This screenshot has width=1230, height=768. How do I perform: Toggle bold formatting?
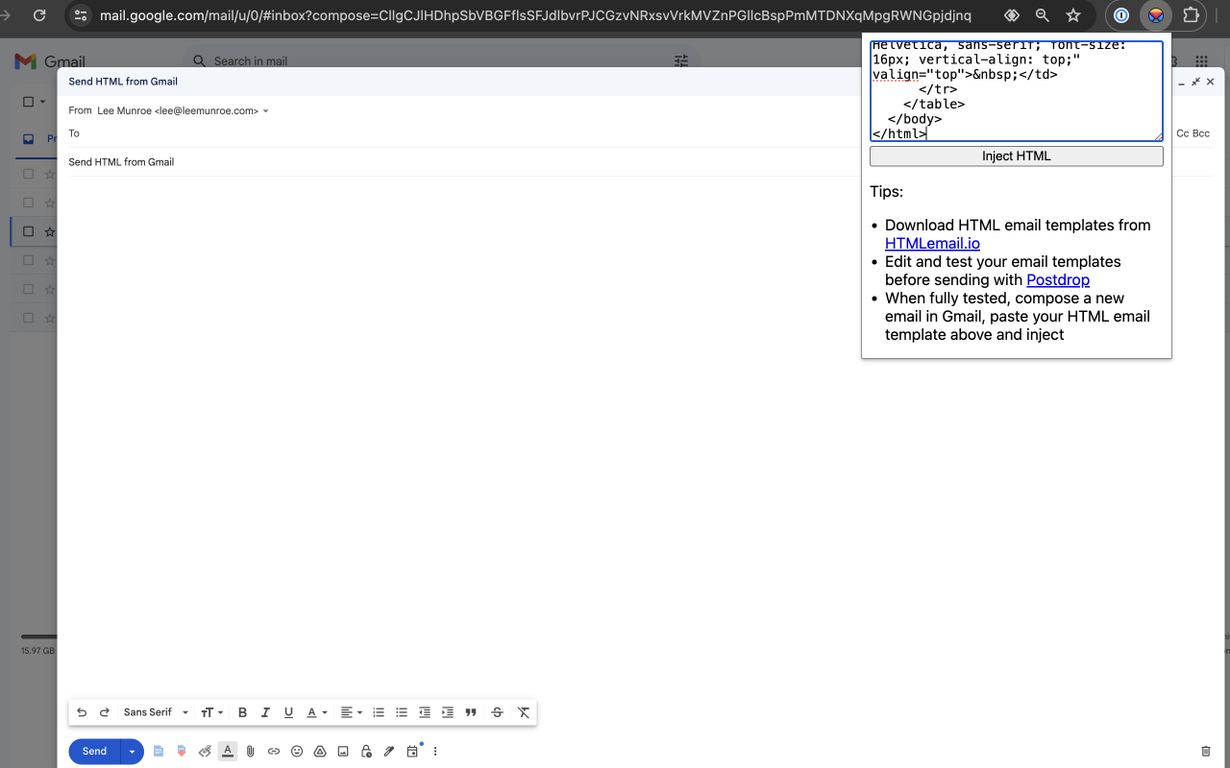click(x=242, y=712)
